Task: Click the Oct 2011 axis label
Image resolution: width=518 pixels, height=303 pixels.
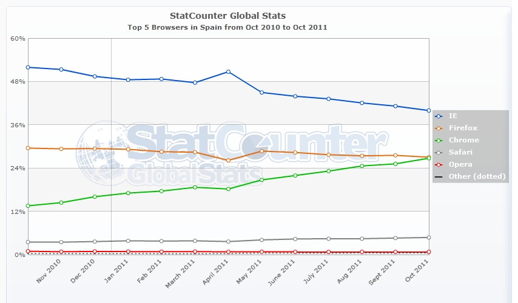Action: 417,271
